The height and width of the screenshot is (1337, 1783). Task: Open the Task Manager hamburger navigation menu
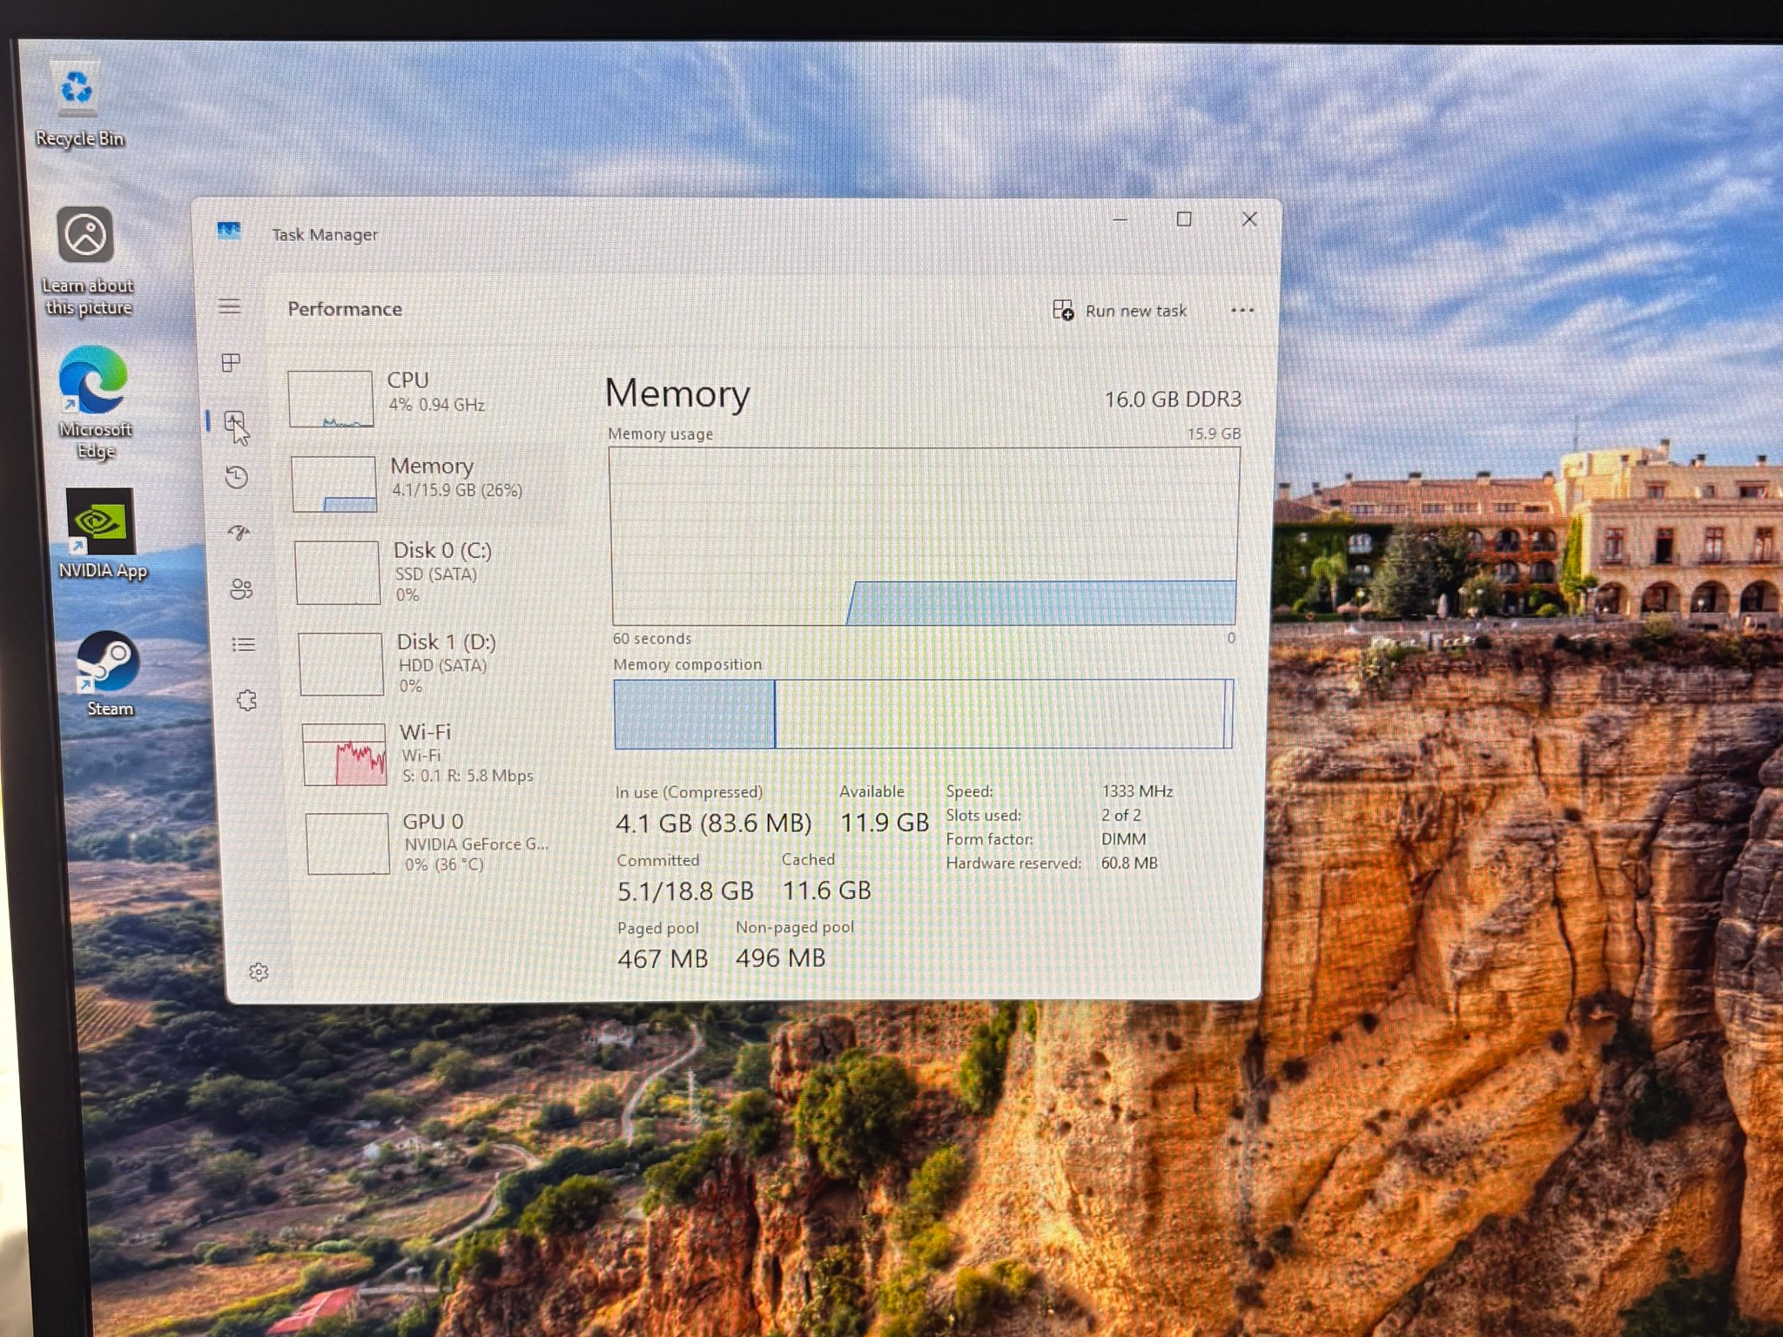pos(230,306)
